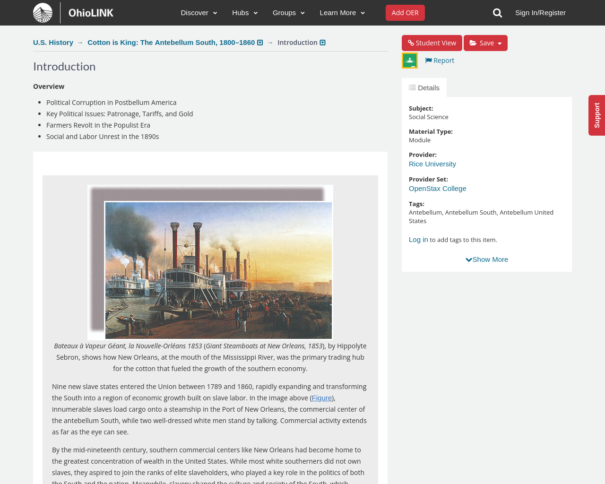Open the OpenStax College provider set link
The height and width of the screenshot is (484, 605).
438,189
